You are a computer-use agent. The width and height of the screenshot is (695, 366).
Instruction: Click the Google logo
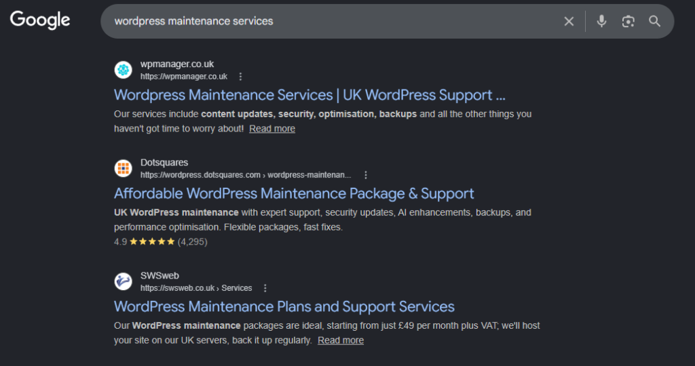pyautogui.click(x=40, y=20)
